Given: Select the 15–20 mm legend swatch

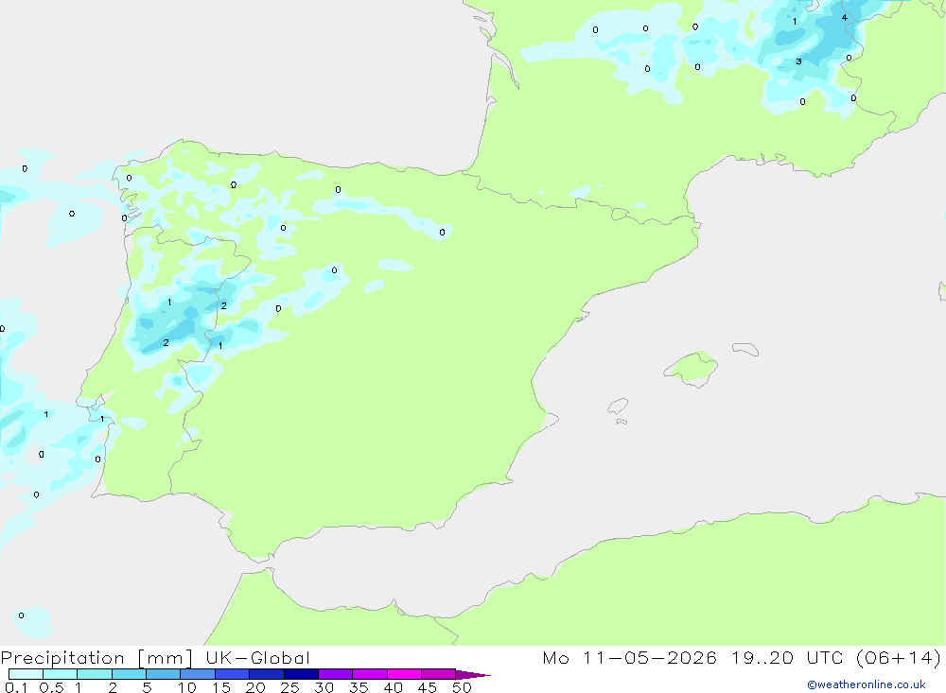Looking at the screenshot, I should [x=232, y=674].
